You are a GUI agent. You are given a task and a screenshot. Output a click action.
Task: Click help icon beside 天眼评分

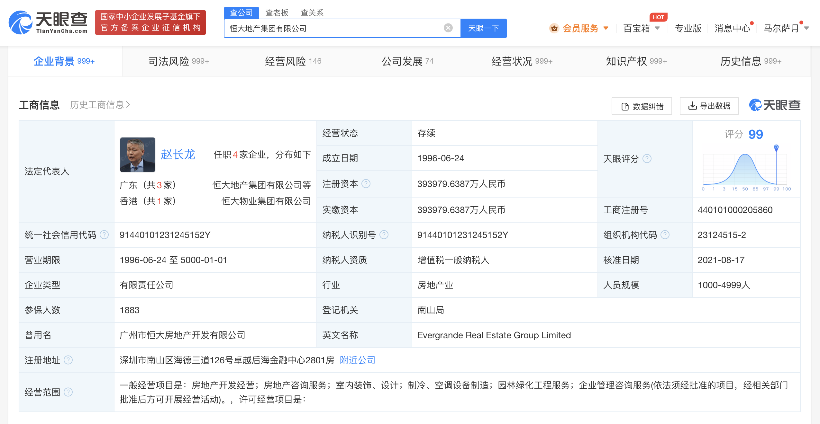coord(647,158)
